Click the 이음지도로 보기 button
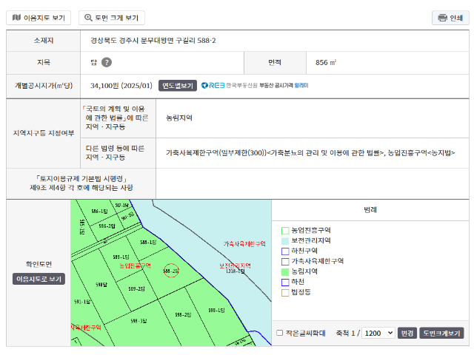474x355 pixels. 39,279
